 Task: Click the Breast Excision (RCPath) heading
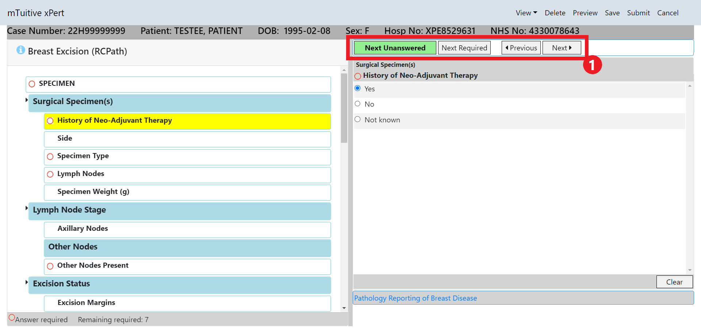click(77, 51)
